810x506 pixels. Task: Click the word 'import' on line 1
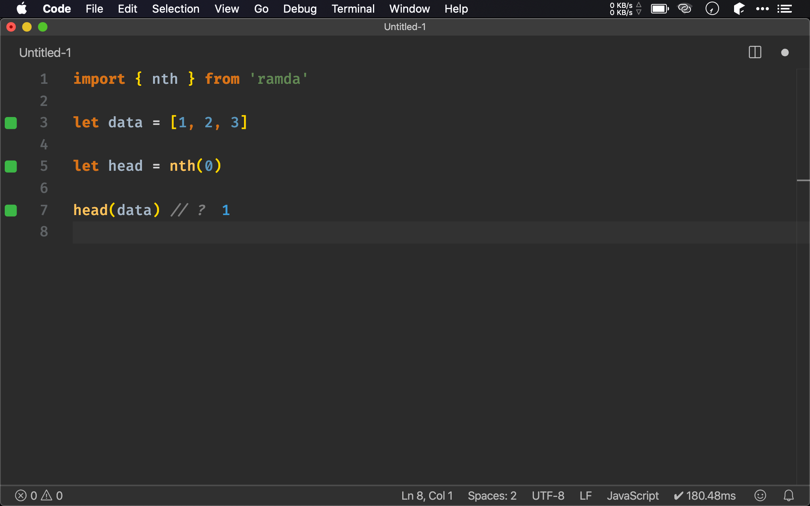[99, 79]
